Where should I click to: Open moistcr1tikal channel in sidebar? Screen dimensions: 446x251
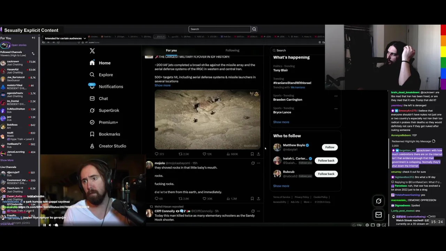point(18,87)
